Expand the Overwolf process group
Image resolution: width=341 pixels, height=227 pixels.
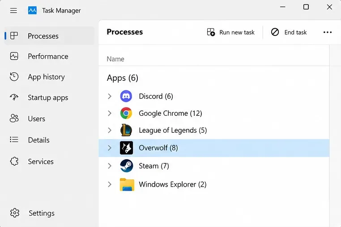point(110,148)
